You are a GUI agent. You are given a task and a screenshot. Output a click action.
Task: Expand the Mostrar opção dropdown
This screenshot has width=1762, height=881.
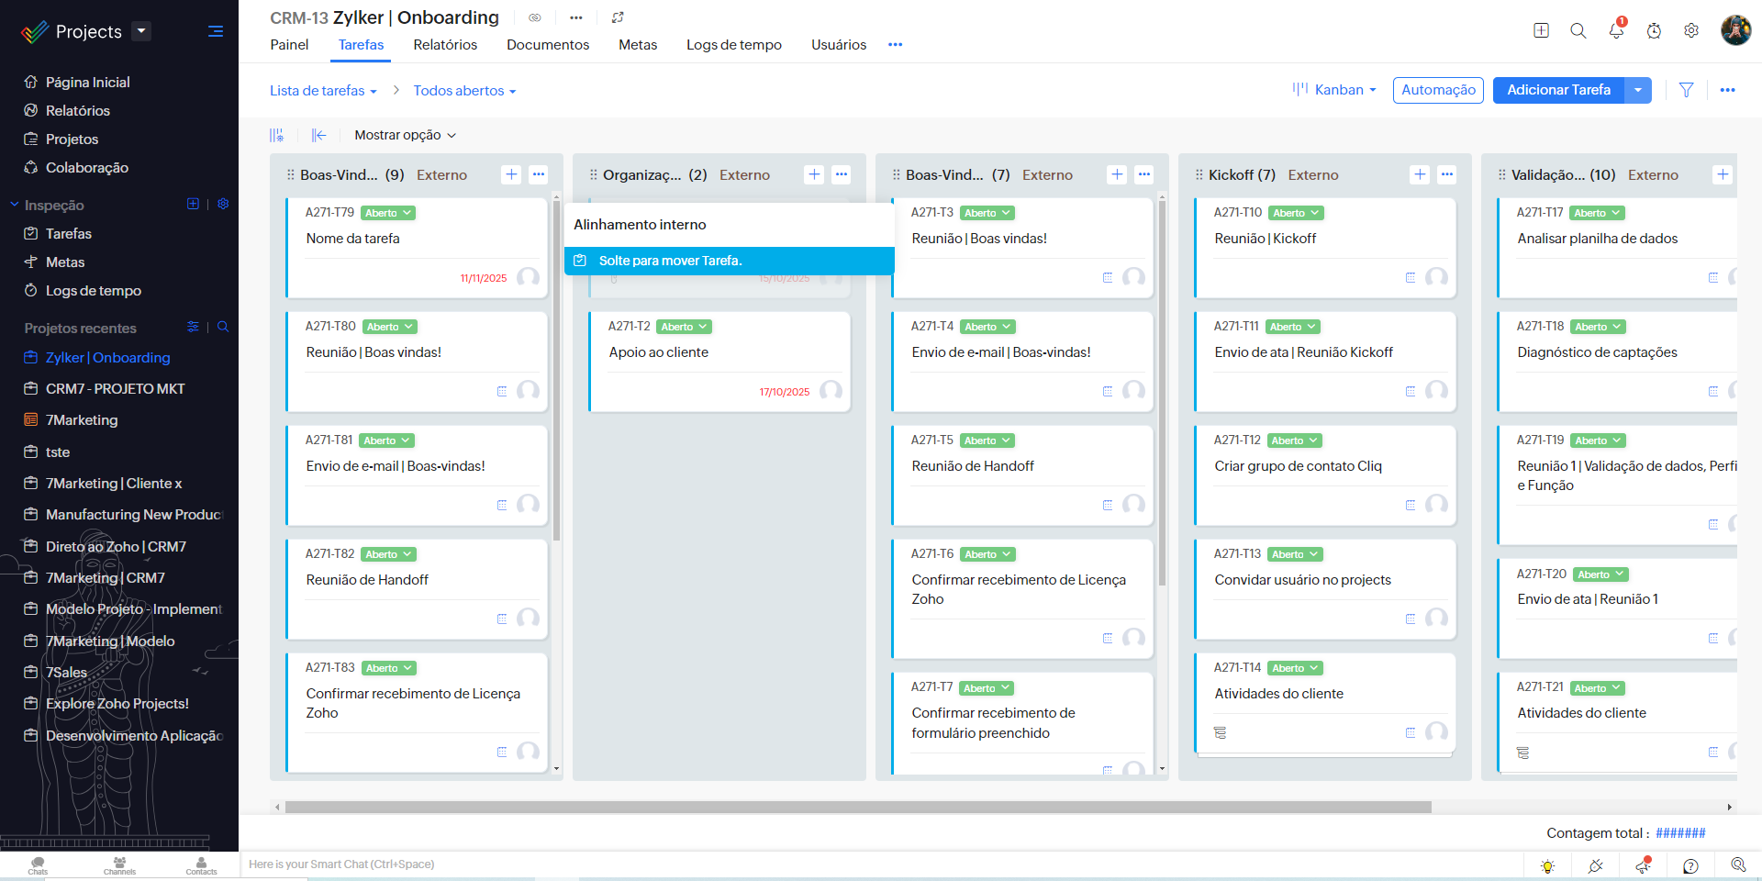(x=405, y=135)
